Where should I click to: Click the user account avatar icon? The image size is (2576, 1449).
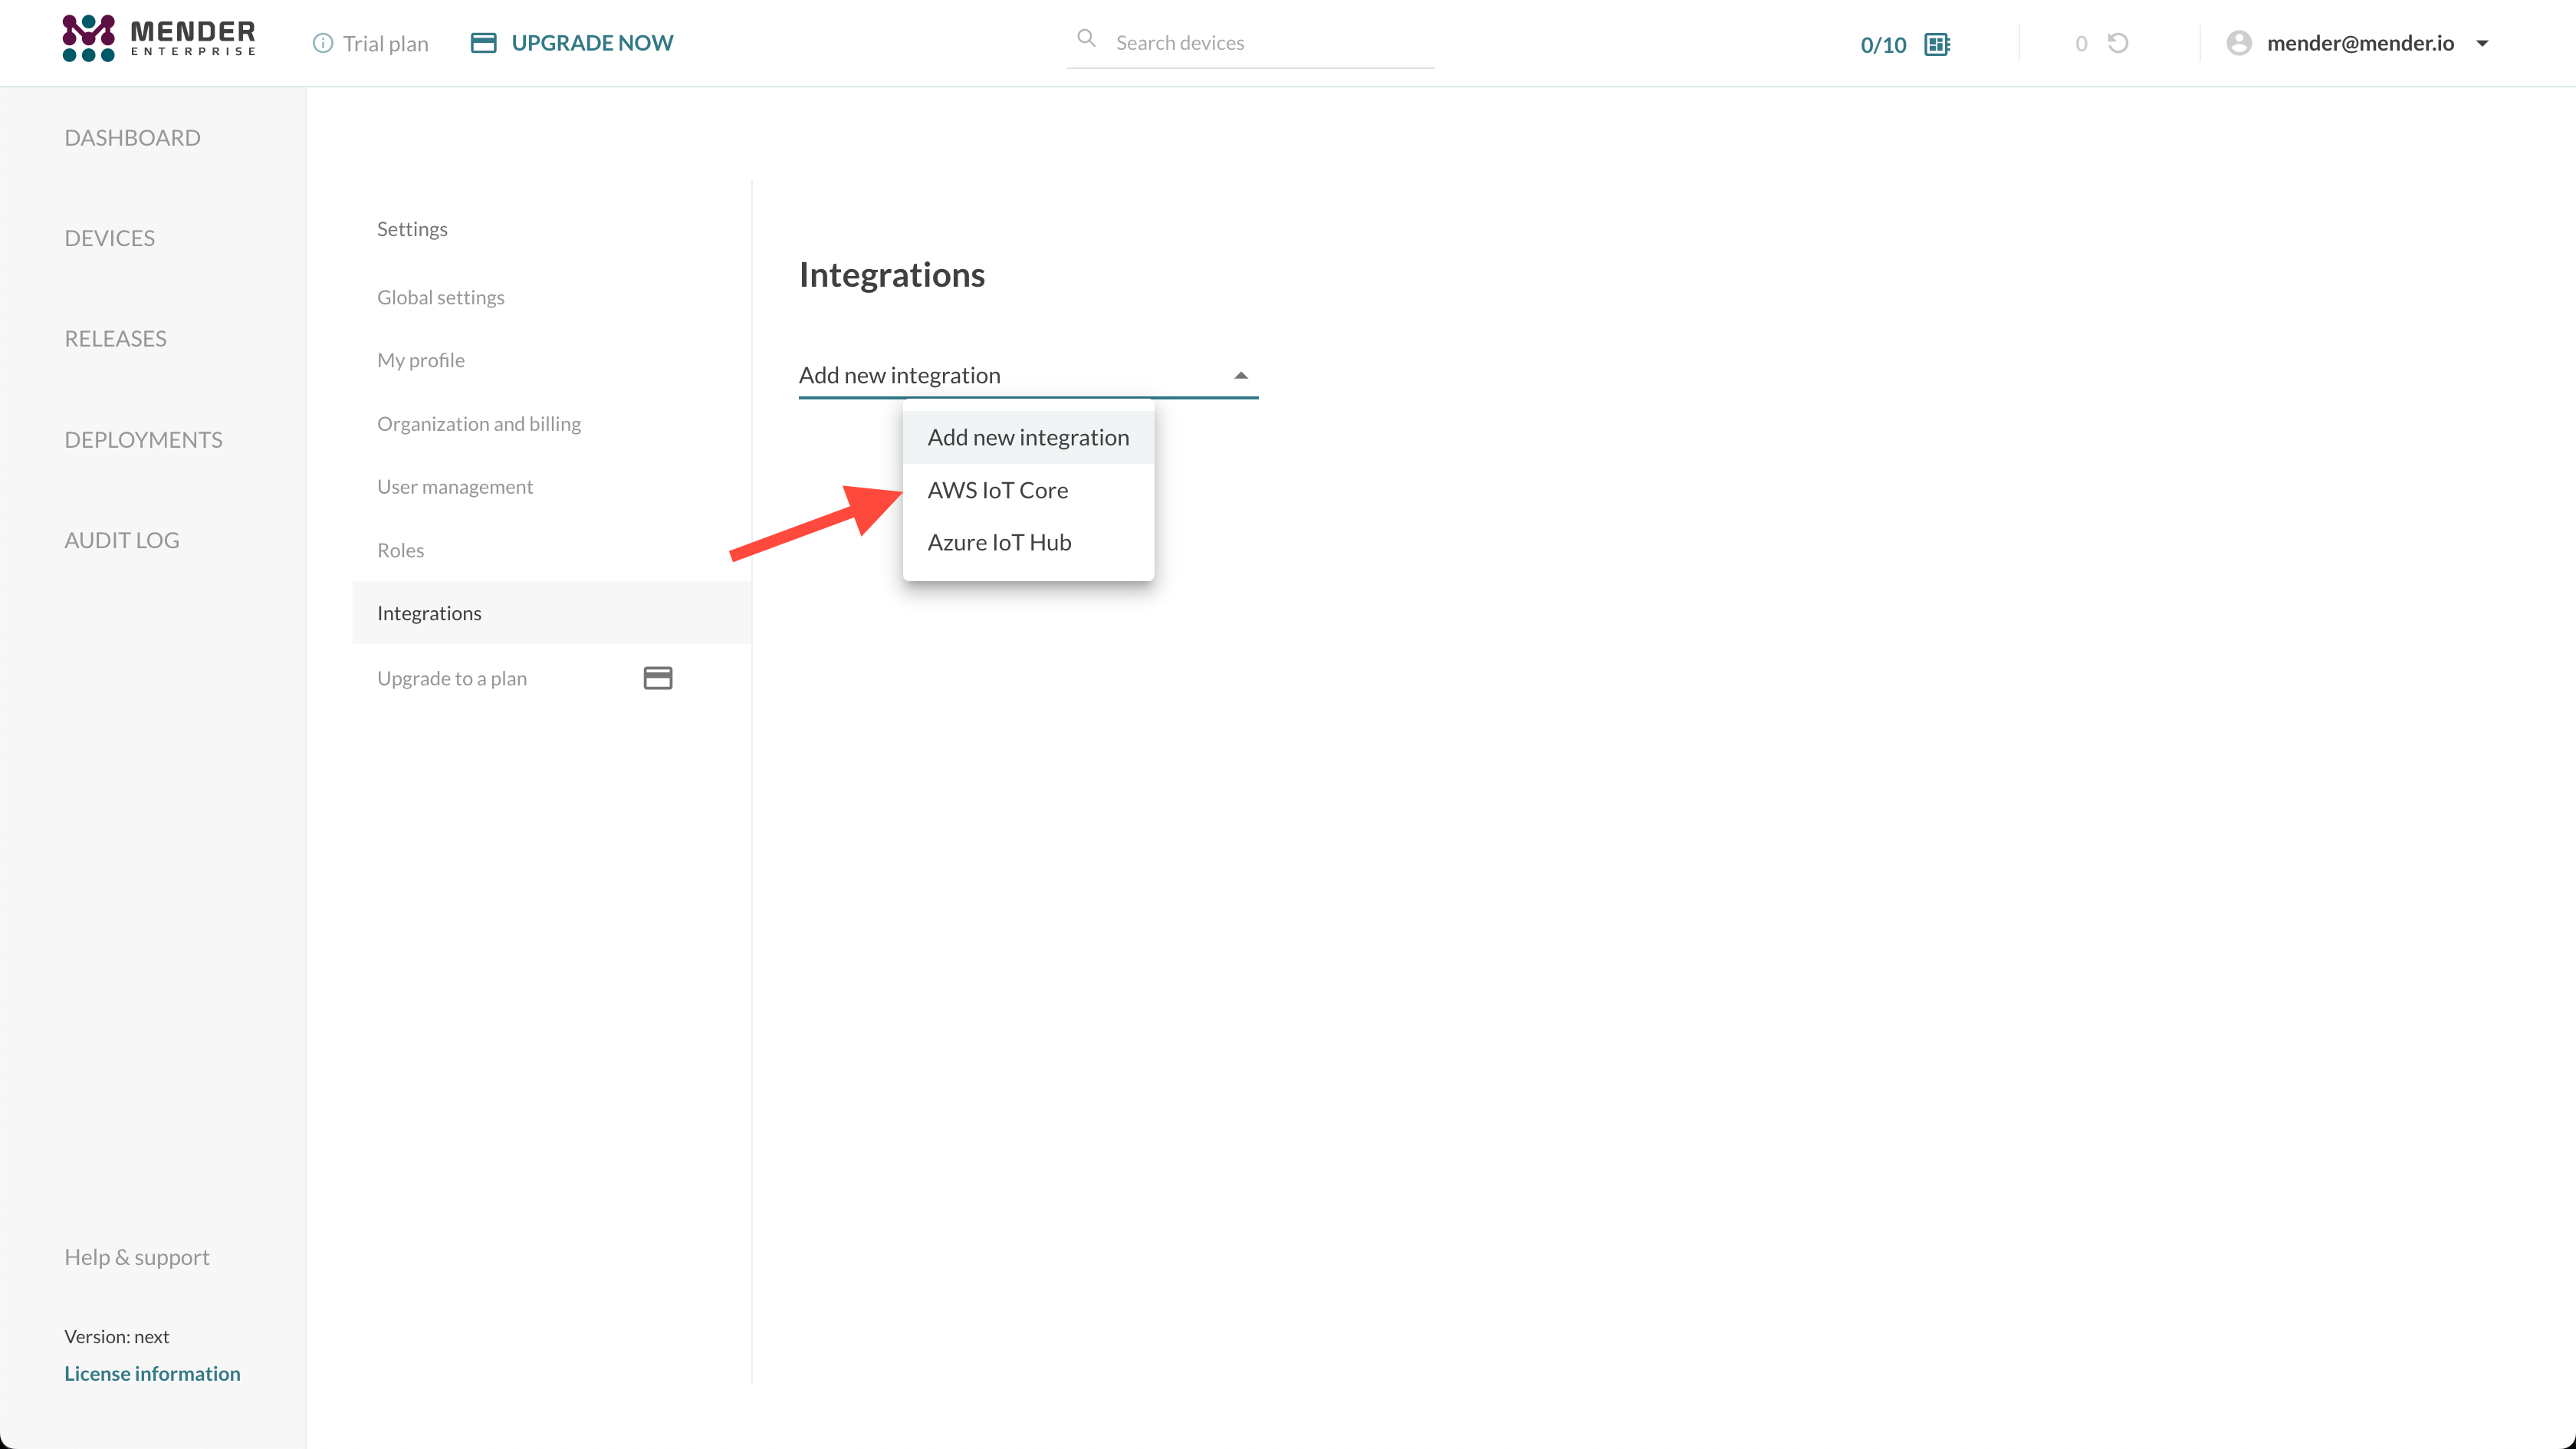point(2239,43)
